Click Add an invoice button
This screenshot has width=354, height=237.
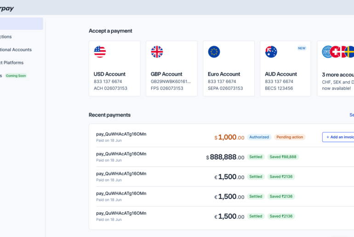(339, 137)
